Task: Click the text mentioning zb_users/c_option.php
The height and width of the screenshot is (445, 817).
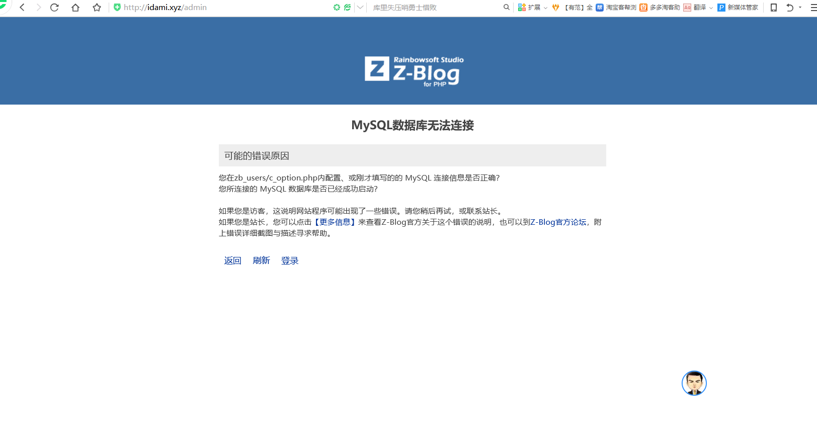Action: (359, 178)
